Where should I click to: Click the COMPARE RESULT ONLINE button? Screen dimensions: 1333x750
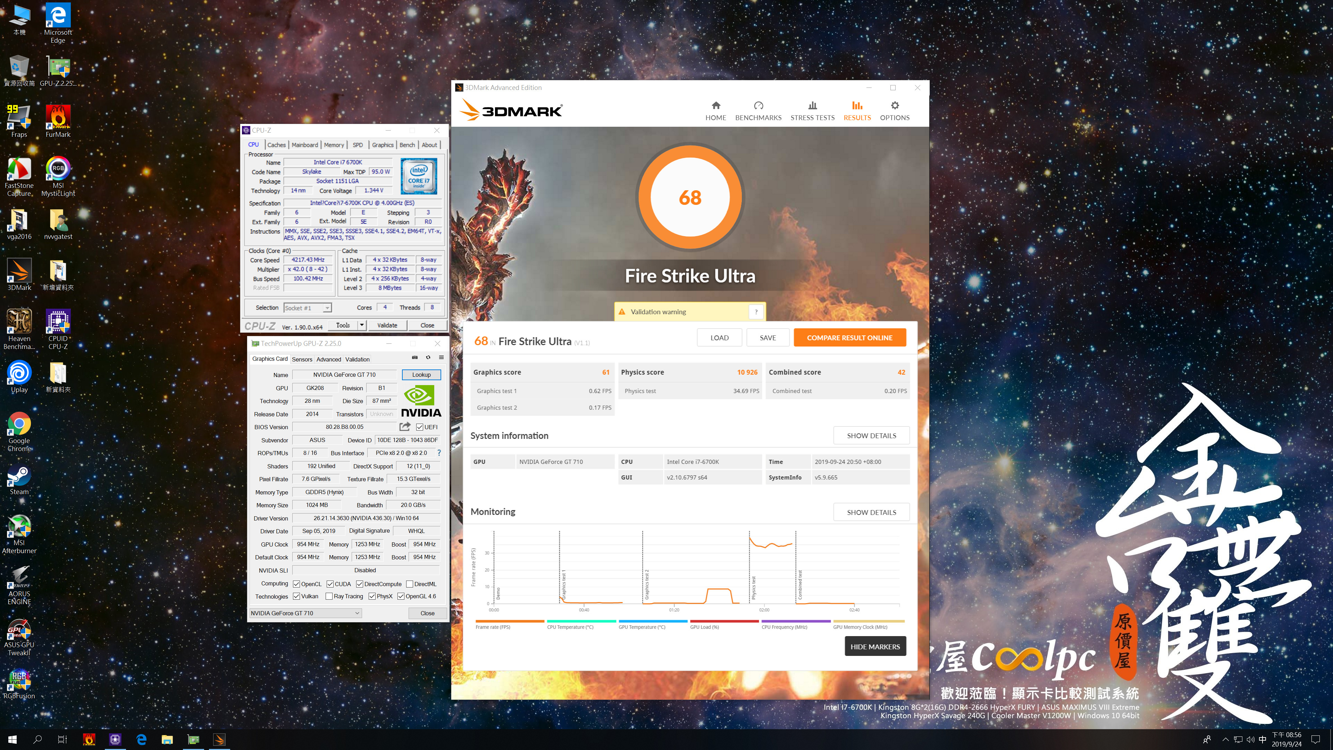click(850, 337)
